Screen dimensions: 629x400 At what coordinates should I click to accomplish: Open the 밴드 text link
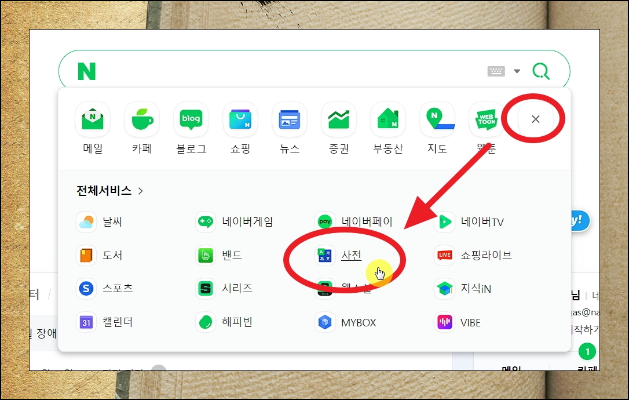click(x=232, y=256)
